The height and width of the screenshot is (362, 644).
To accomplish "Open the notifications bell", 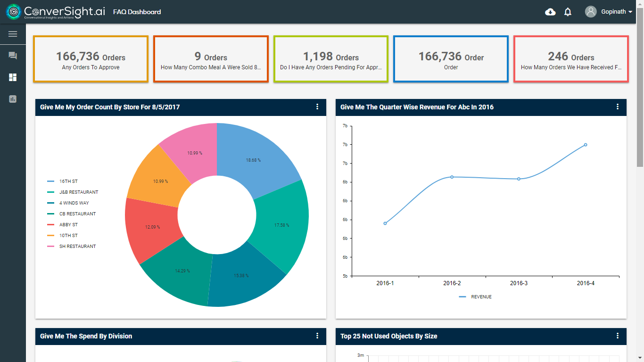I will 568,11.
